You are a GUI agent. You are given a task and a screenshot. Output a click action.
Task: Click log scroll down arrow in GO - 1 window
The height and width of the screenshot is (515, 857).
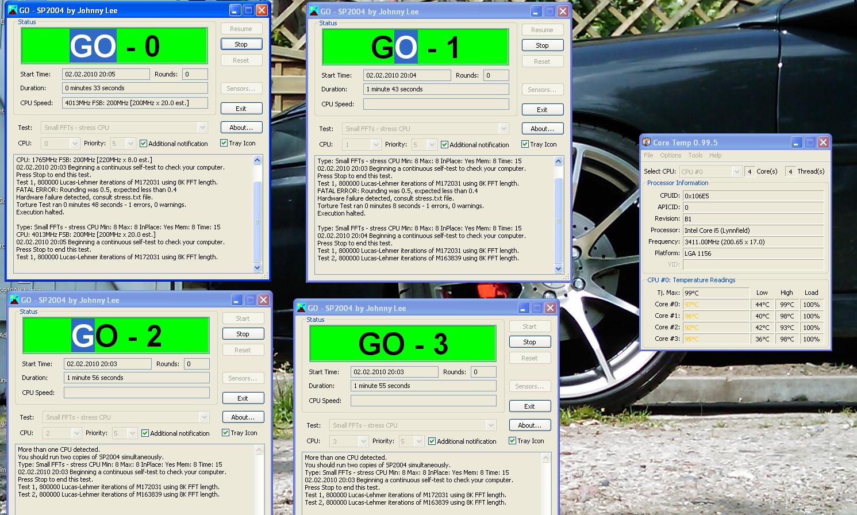point(559,268)
